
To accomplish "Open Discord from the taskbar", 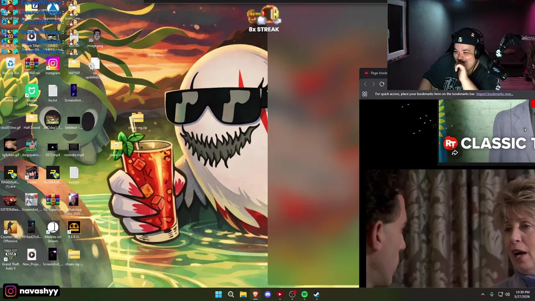I will 267,294.
